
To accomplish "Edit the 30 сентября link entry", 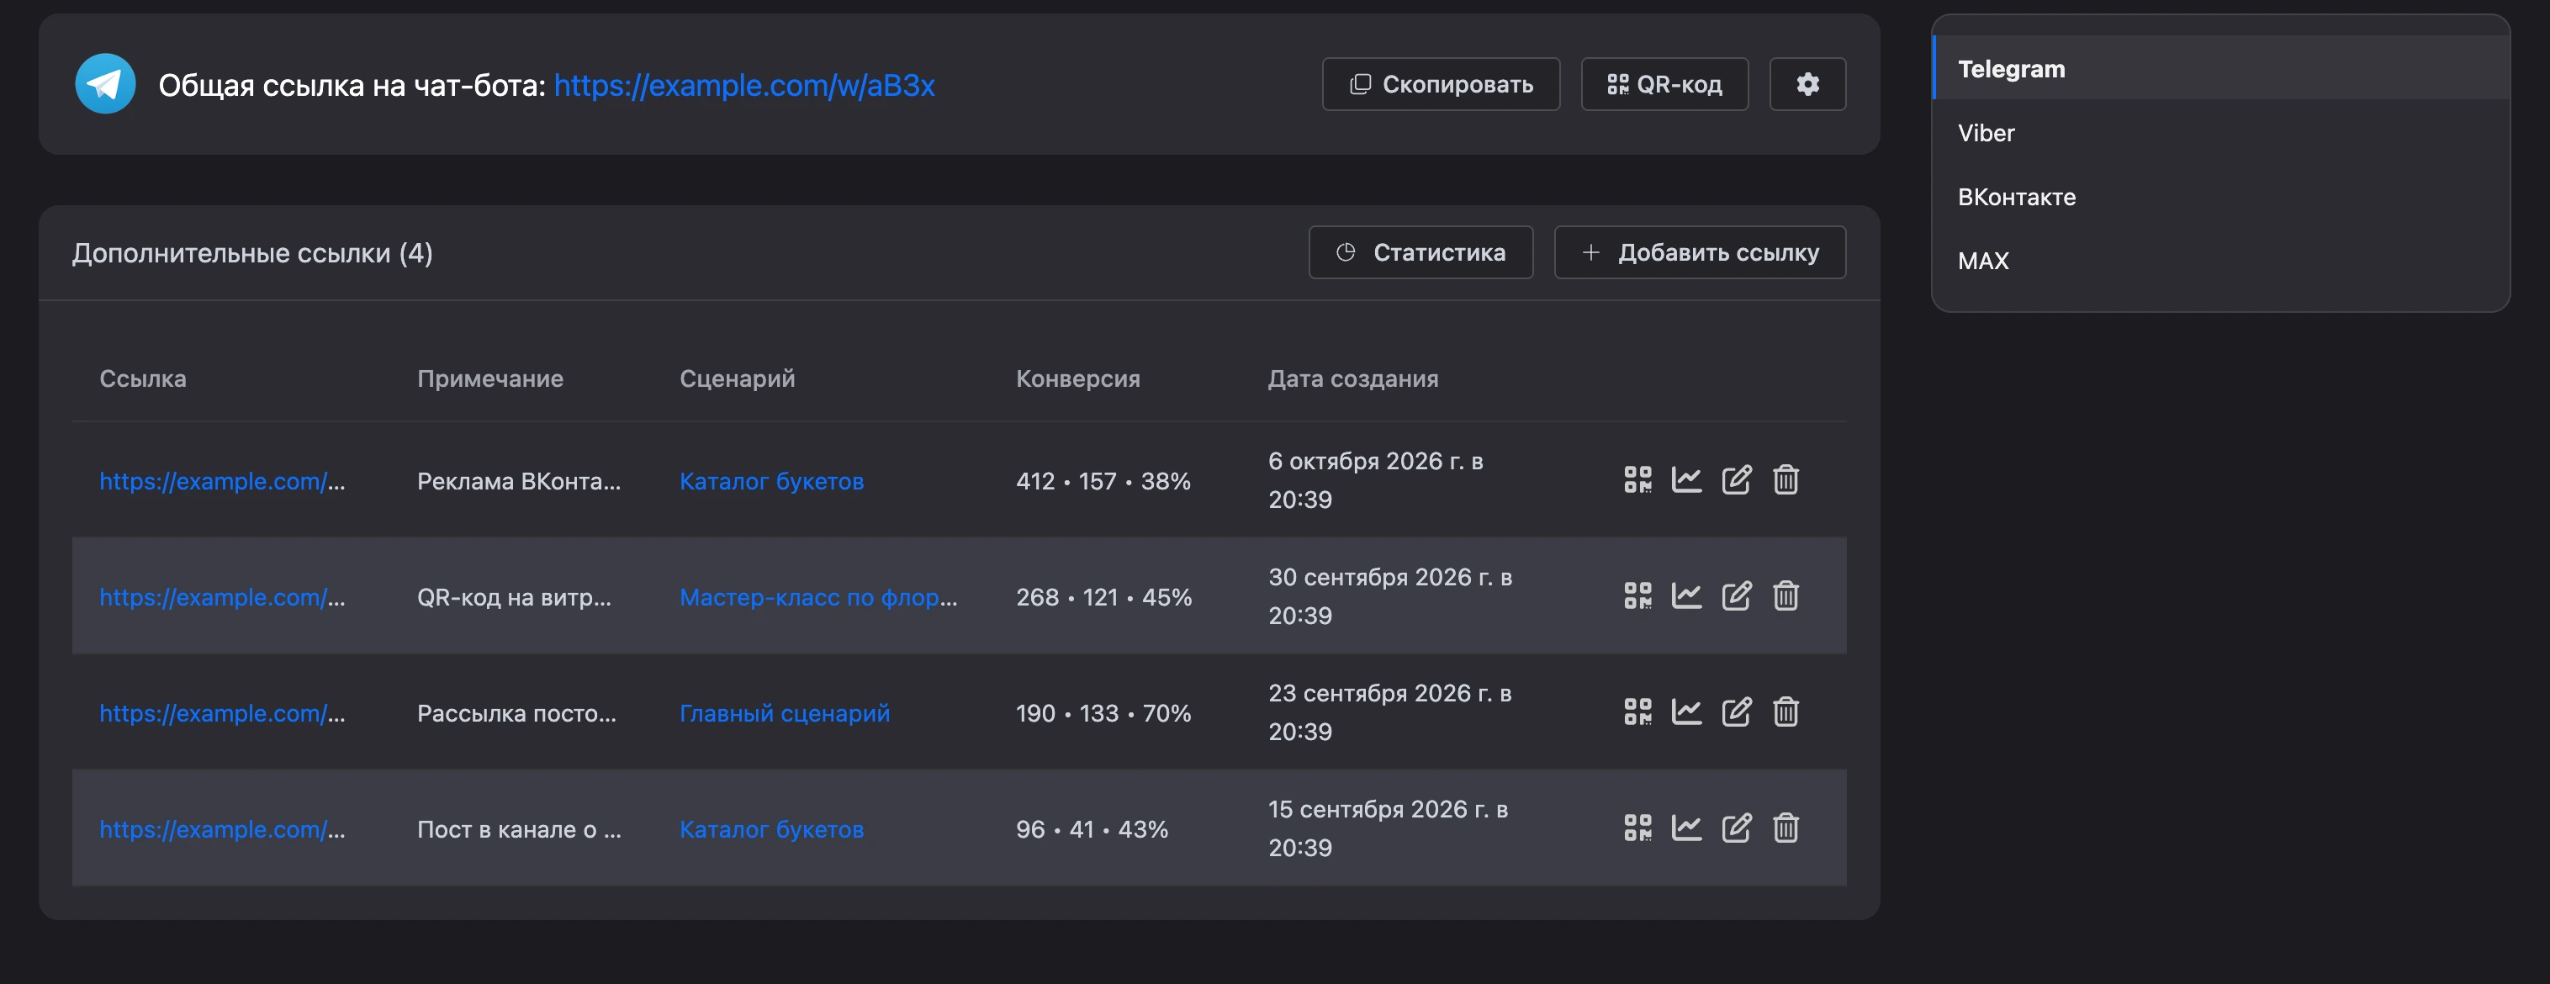I will (x=1736, y=596).
